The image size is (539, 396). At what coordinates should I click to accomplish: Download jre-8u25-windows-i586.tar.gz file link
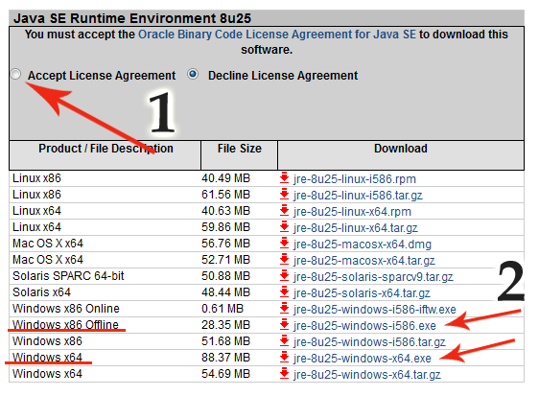click(369, 342)
